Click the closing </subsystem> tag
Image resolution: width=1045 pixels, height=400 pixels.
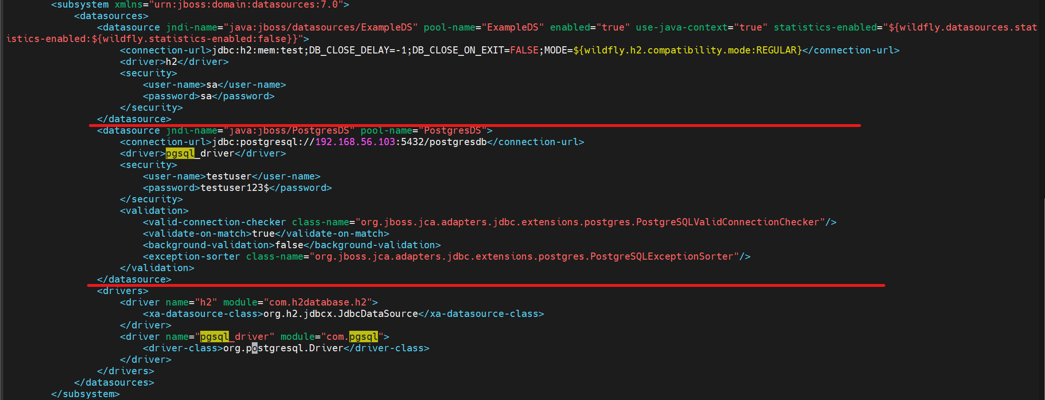(86, 394)
